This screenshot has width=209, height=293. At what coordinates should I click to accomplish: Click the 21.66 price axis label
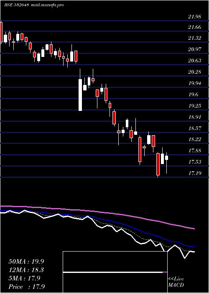(195, 27)
